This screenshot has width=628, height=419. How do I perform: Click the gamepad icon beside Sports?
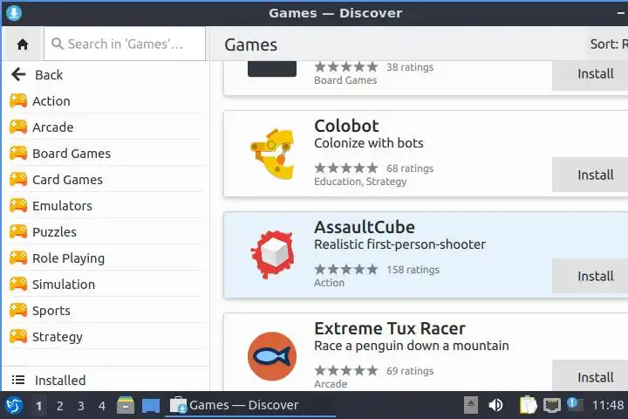coord(18,311)
